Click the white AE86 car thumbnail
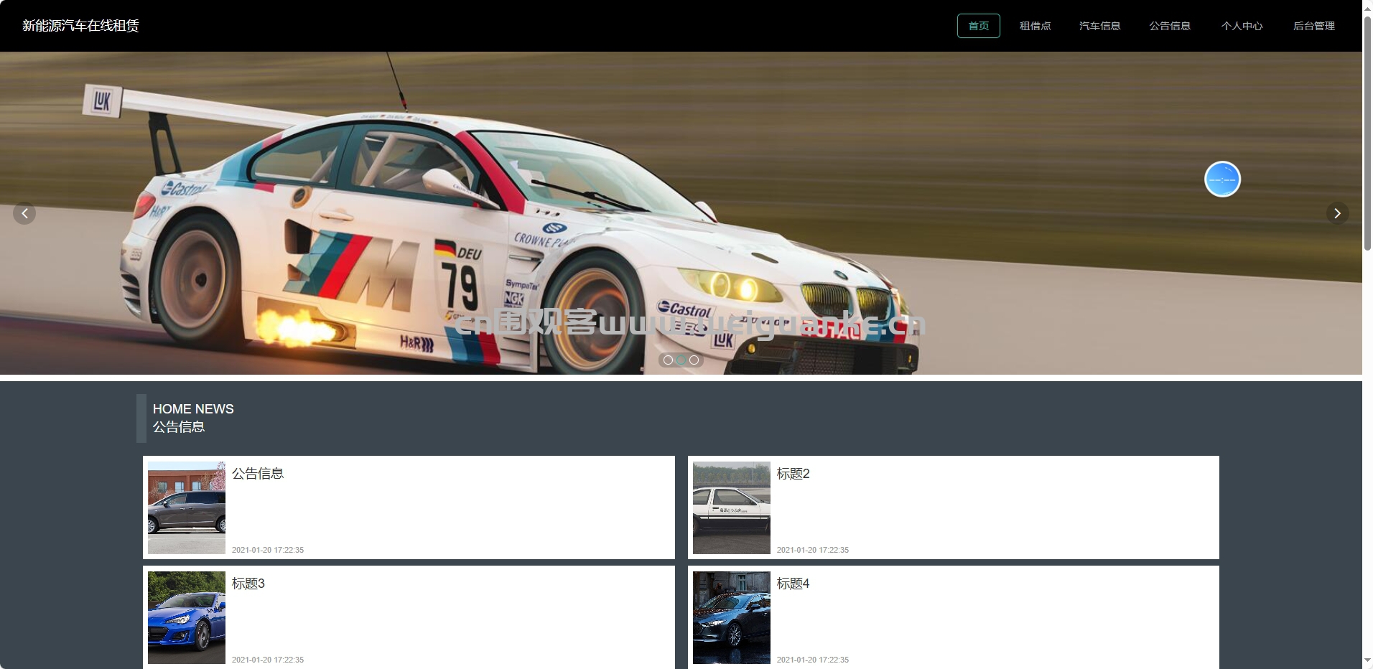Screen dimensions: 1373x669 tap(732, 507)
